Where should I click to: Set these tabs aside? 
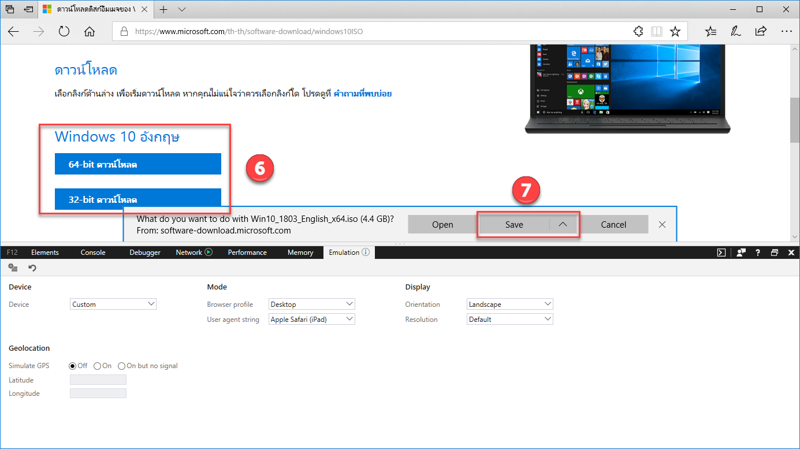pyautogui.click(x=28, y=9)
